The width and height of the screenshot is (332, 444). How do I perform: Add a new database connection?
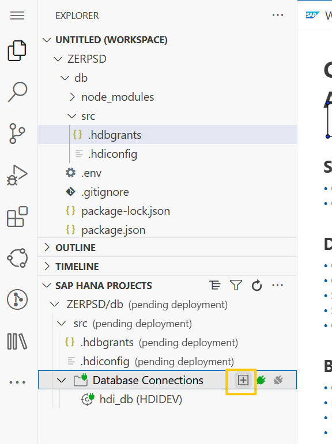coord(243,380)
